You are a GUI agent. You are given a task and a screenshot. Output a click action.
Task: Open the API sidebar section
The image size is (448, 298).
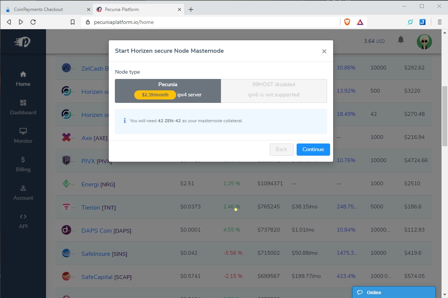23,221
